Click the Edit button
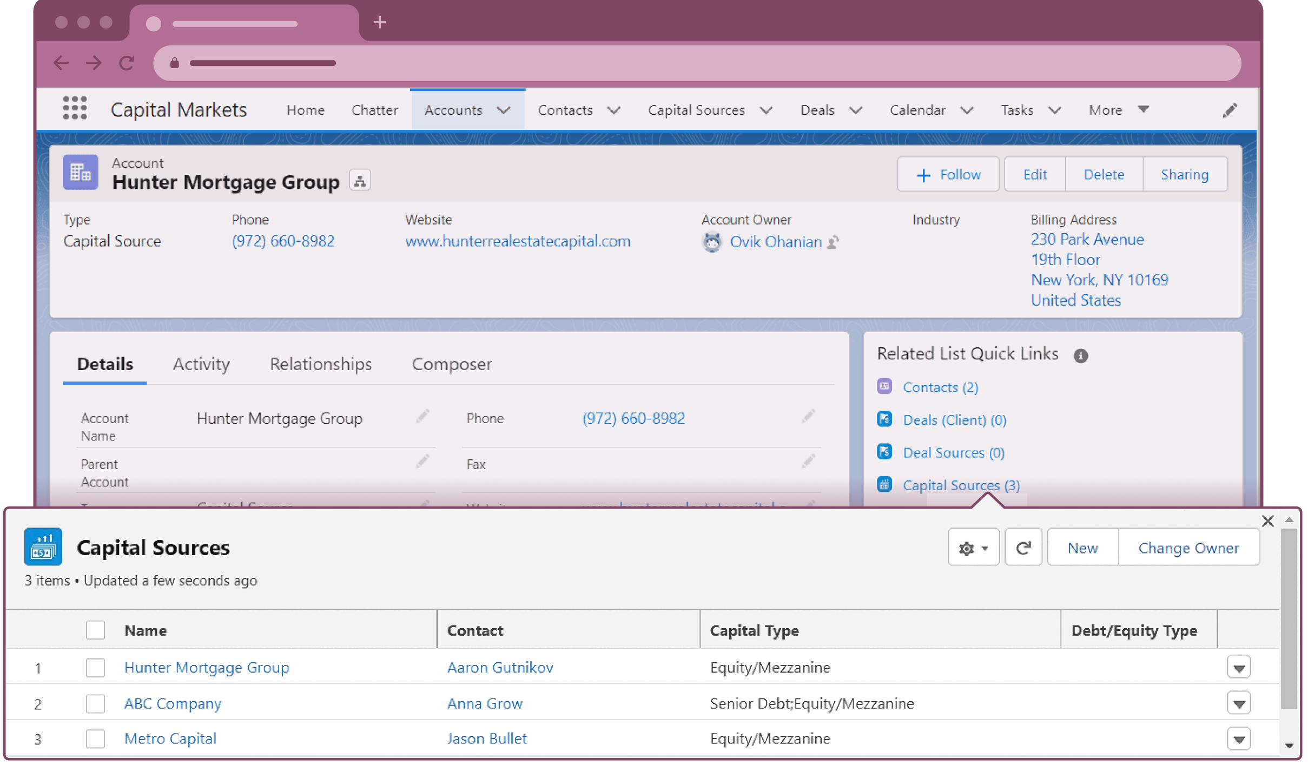Viewport: 1308px width, 784px height. click(x=1035, y=174)
